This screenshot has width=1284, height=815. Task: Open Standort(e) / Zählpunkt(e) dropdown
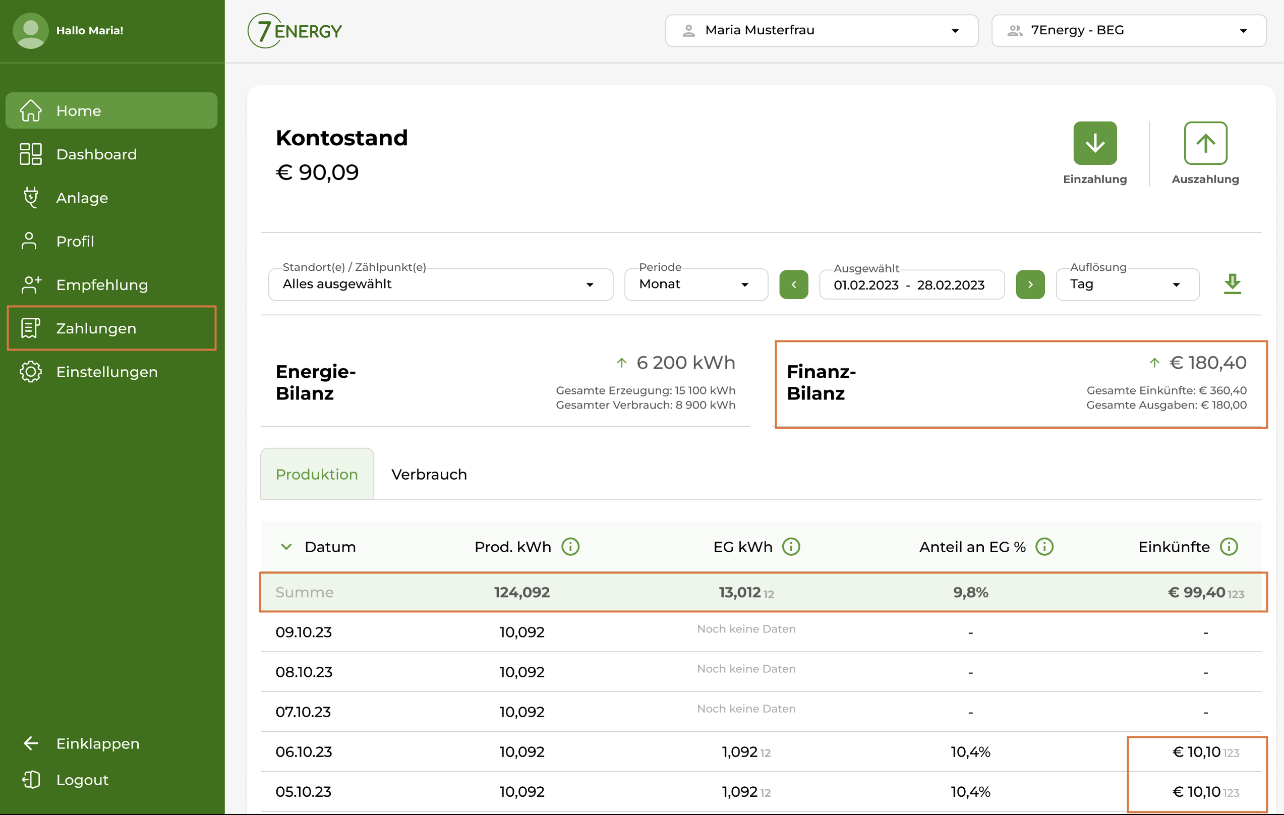pyautogui.click(x=440, y=285)
